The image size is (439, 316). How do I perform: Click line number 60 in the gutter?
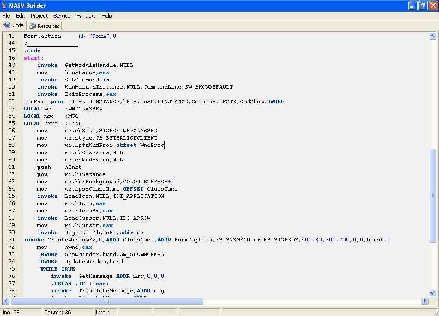point(12,160)
